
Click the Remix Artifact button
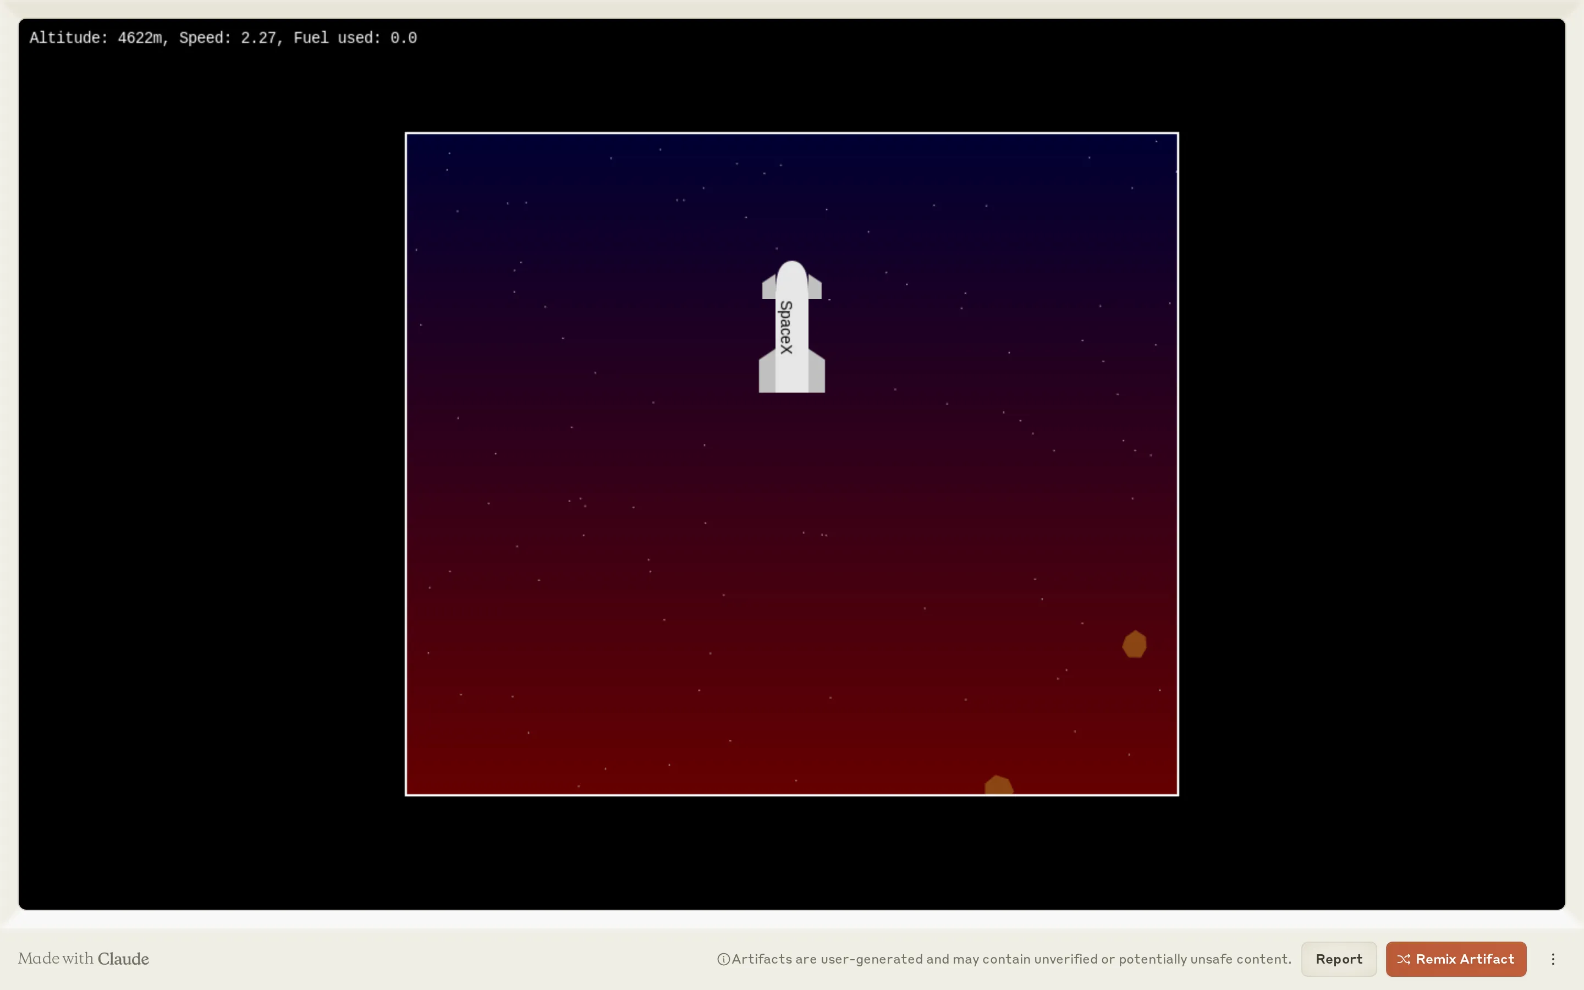[1456, 959]
